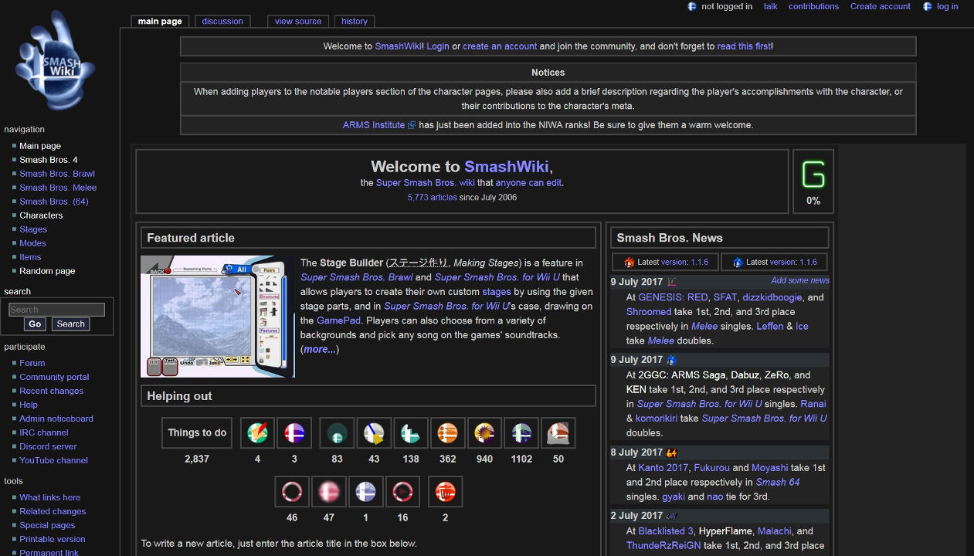
Task: Click 'What links here' in tools
Action: pyautogui.click(x=49, y=497)
